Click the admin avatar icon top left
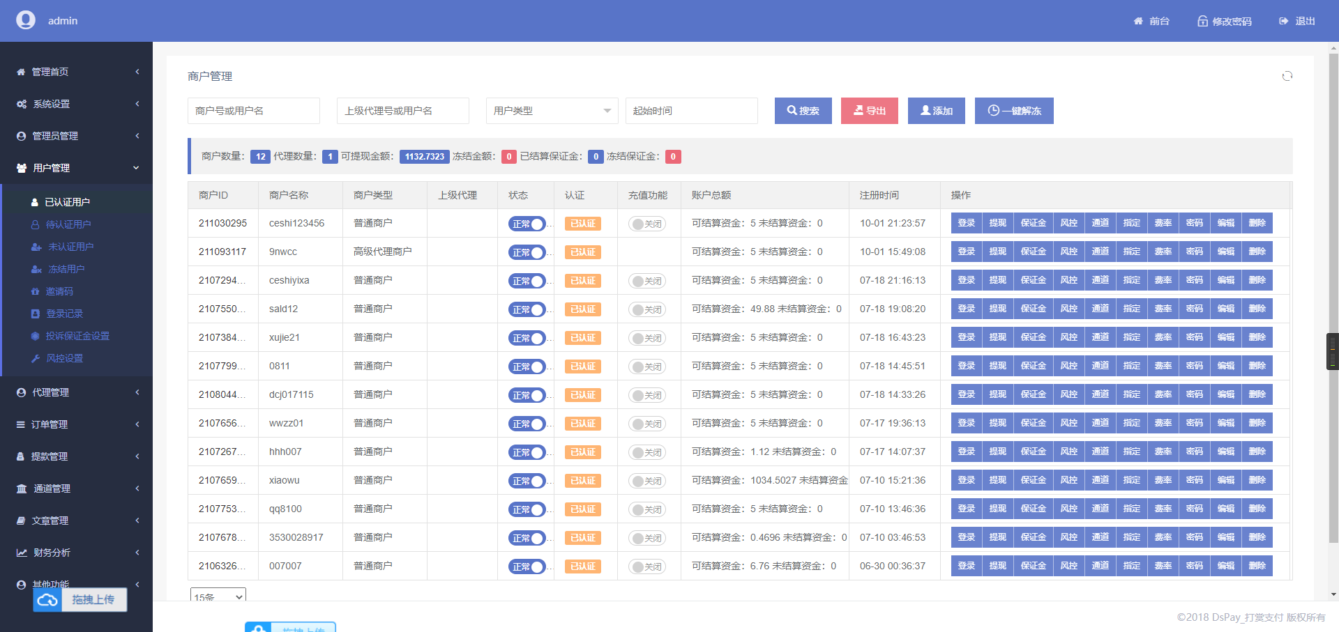Viewport: 1339px width, 632px height. click(x=26, y=20)
